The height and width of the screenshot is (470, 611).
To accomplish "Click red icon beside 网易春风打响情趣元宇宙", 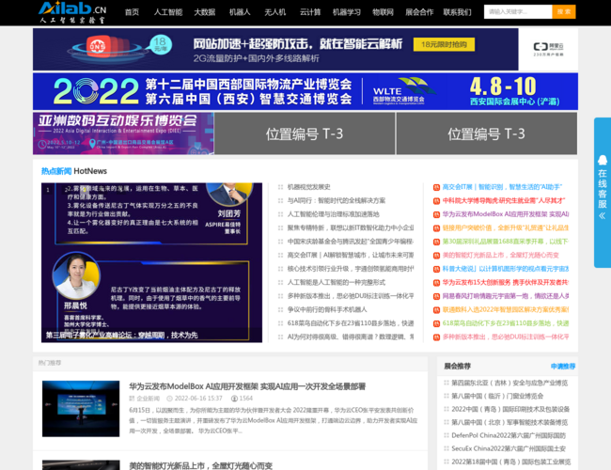I will (x=436, y=297).
